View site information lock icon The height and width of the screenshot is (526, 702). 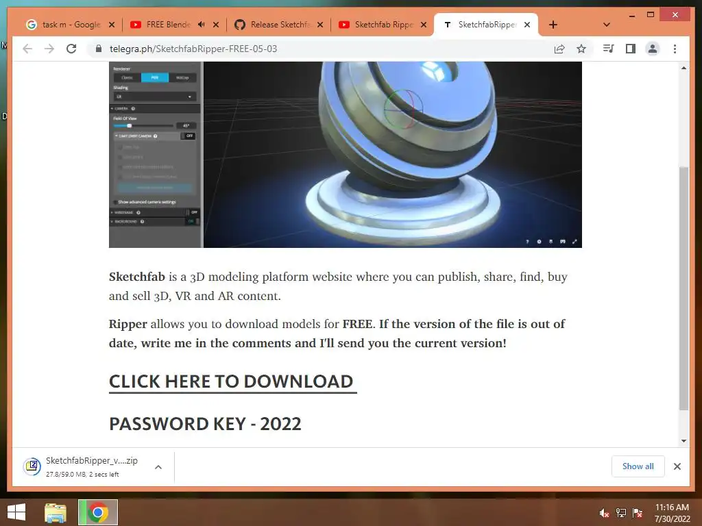click(99, 49)
